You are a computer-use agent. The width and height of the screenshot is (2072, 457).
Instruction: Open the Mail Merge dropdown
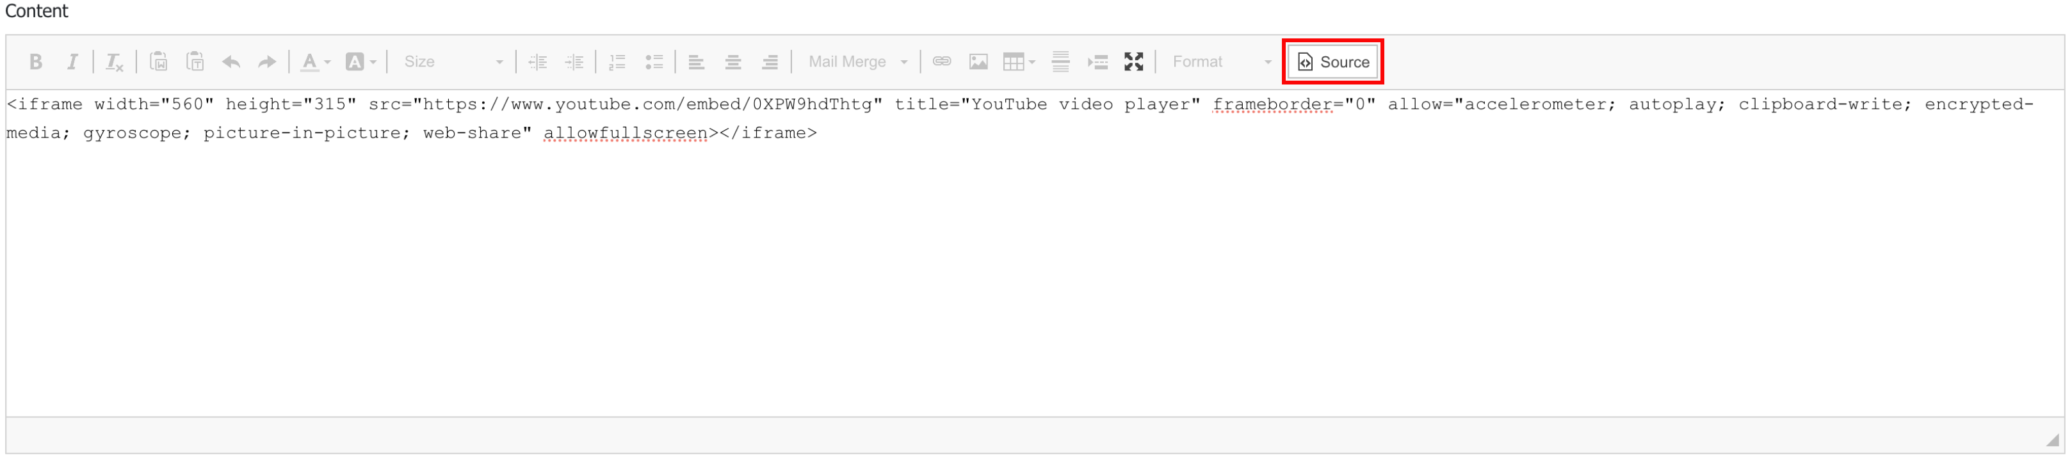[857, 62]
